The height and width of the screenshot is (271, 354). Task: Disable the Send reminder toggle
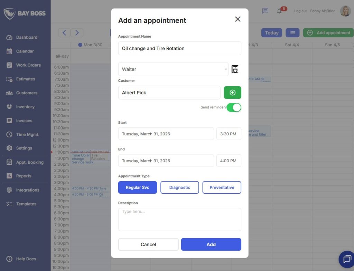(234, 108)
